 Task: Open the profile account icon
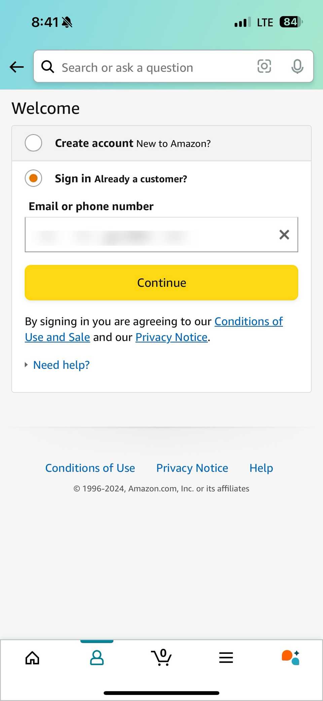click(97, 657)
